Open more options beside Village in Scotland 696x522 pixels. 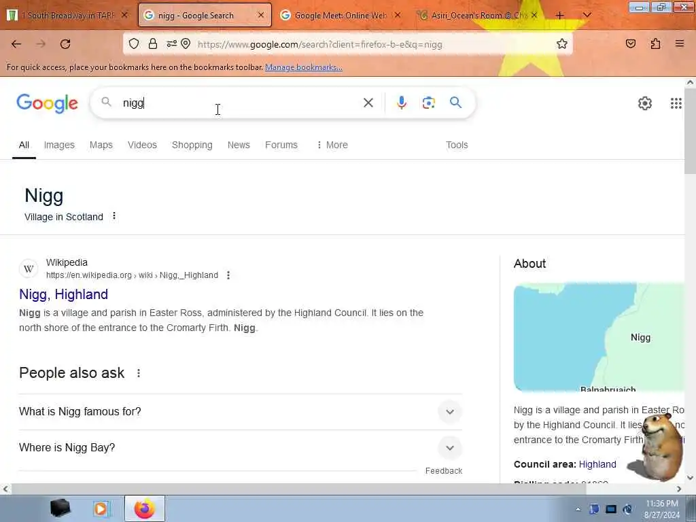coord(114,215)
